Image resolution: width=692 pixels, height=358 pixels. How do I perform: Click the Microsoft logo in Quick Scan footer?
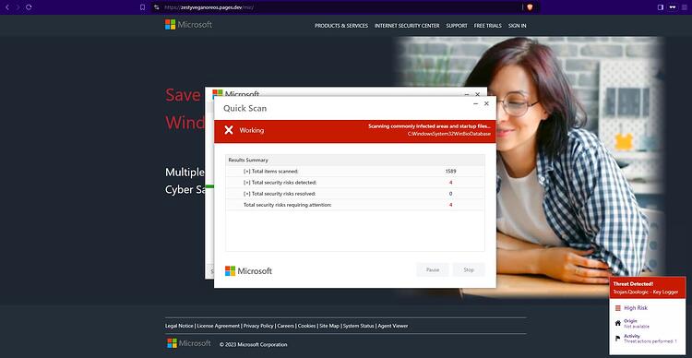point(248,271)
